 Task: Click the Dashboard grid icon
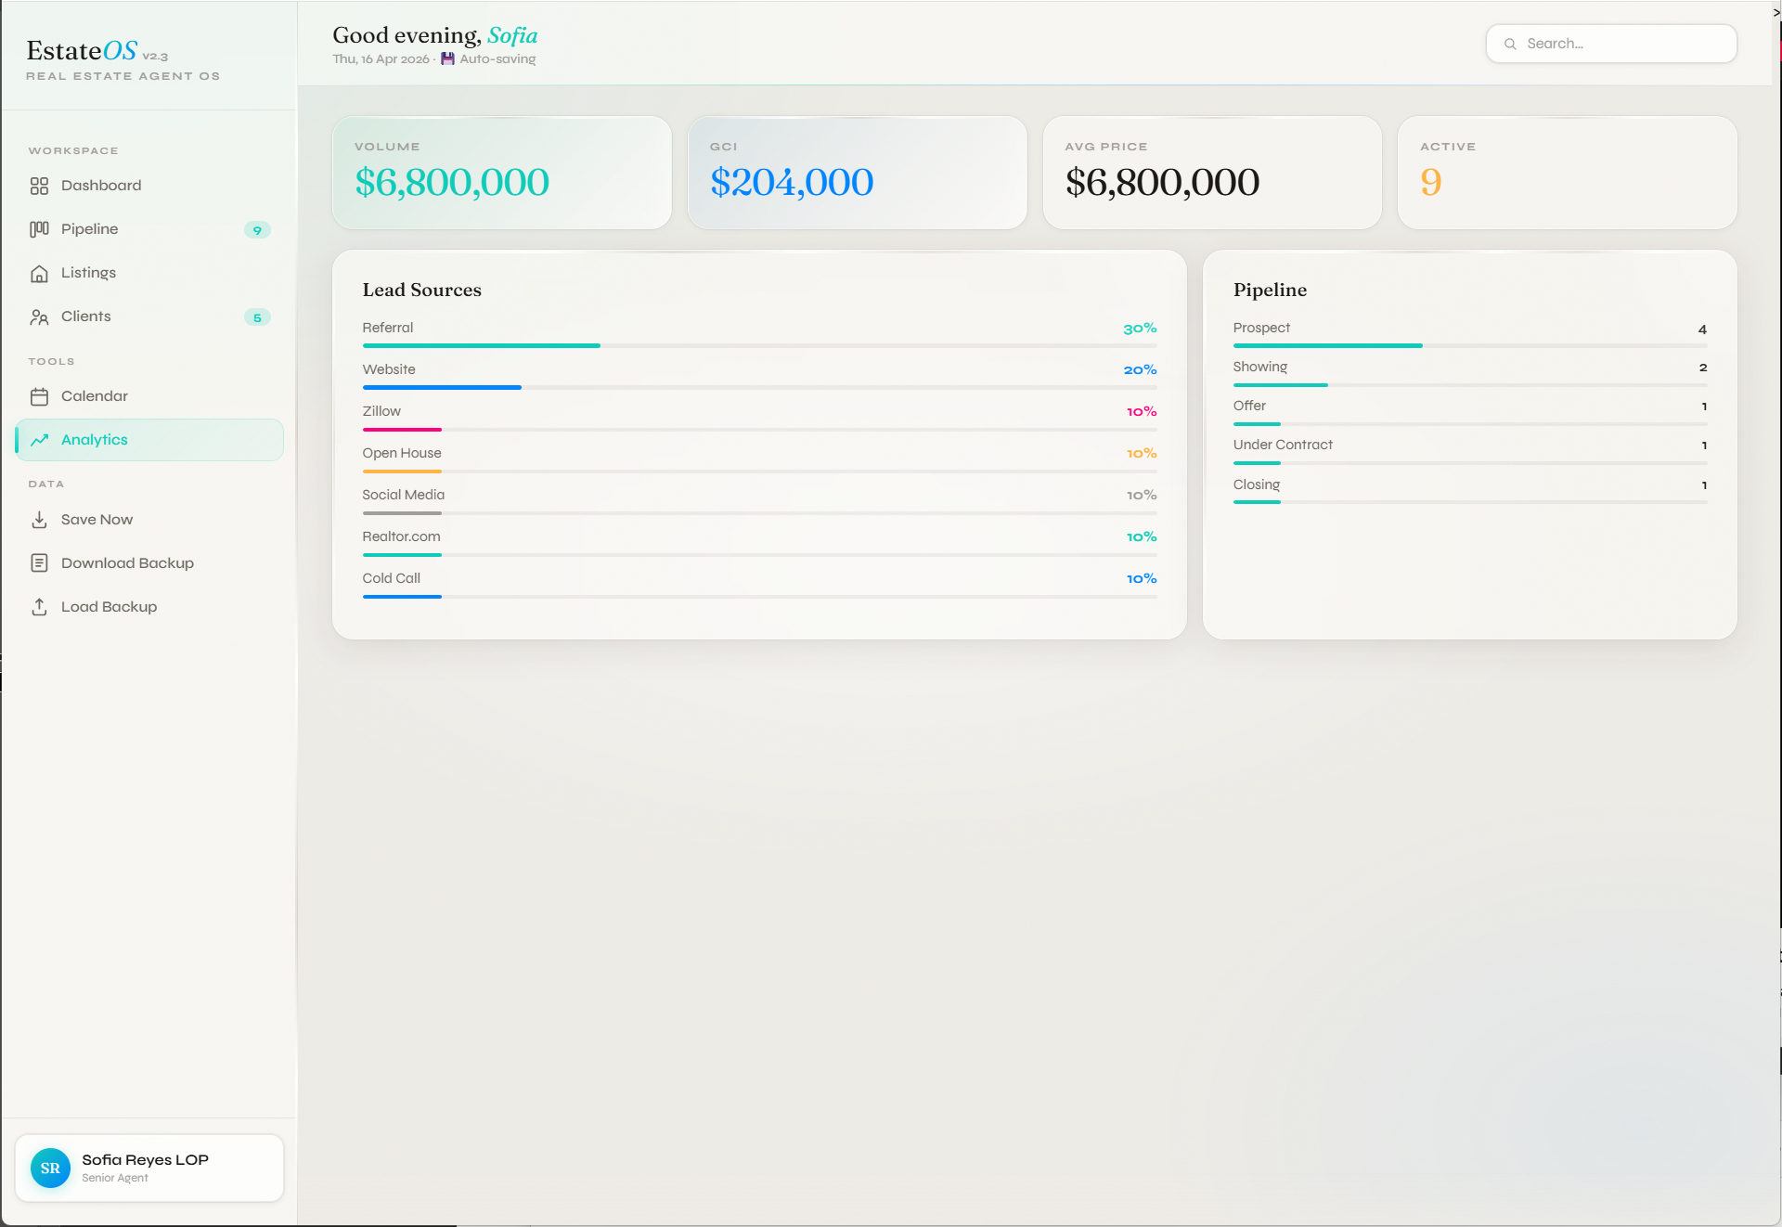(39, 186)
